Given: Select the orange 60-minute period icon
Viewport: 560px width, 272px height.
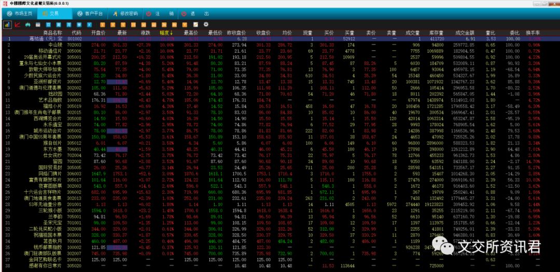Looking at the screenshot, I should 155,25.
